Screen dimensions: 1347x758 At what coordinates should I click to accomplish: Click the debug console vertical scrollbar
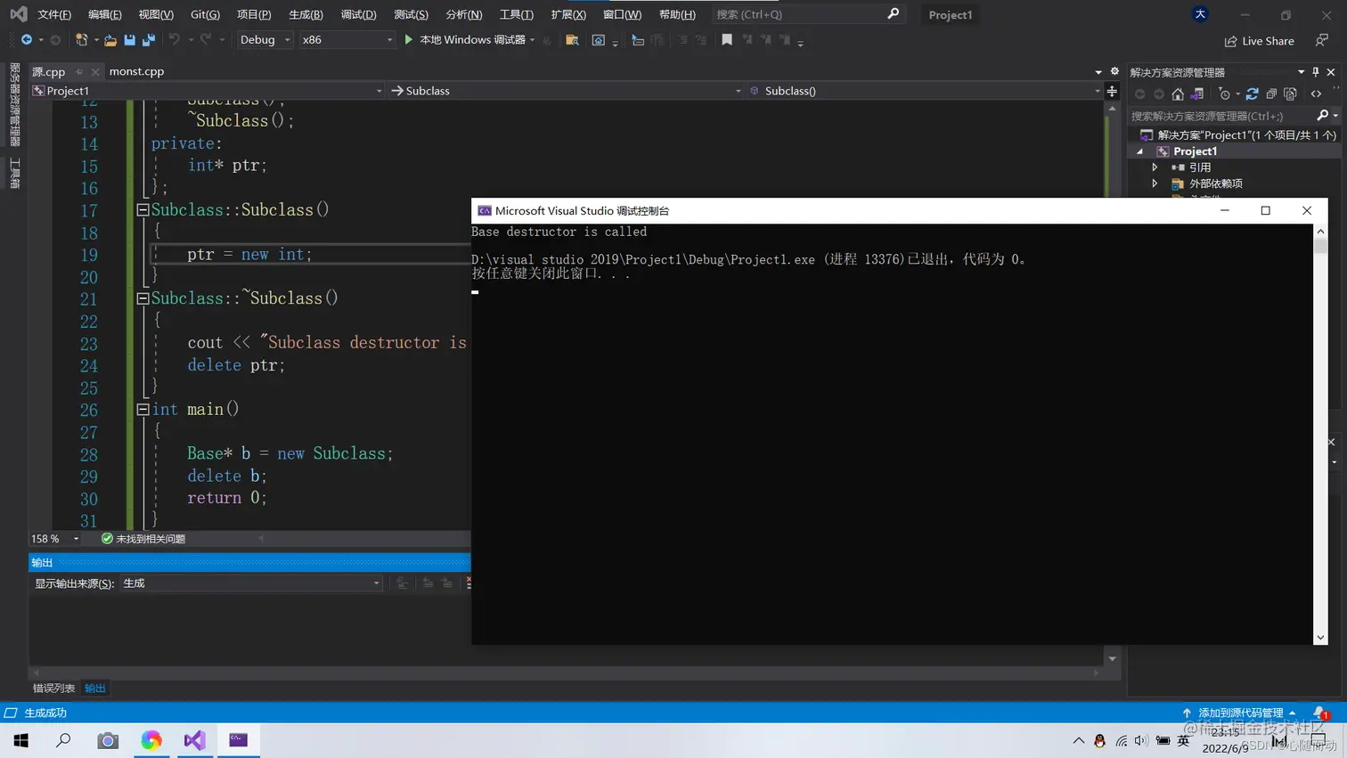click(1320, 434)
